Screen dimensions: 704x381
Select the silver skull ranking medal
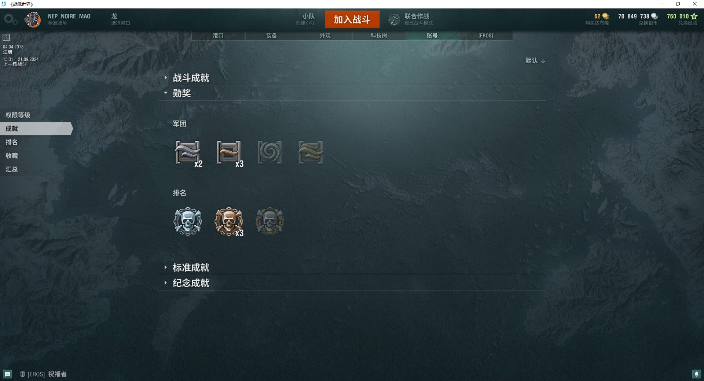click(187, 221)
